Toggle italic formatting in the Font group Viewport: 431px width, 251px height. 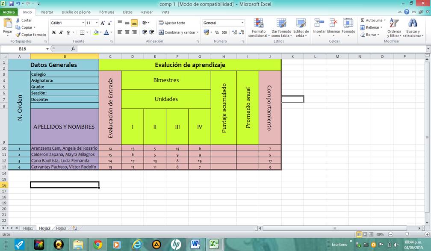61,32
